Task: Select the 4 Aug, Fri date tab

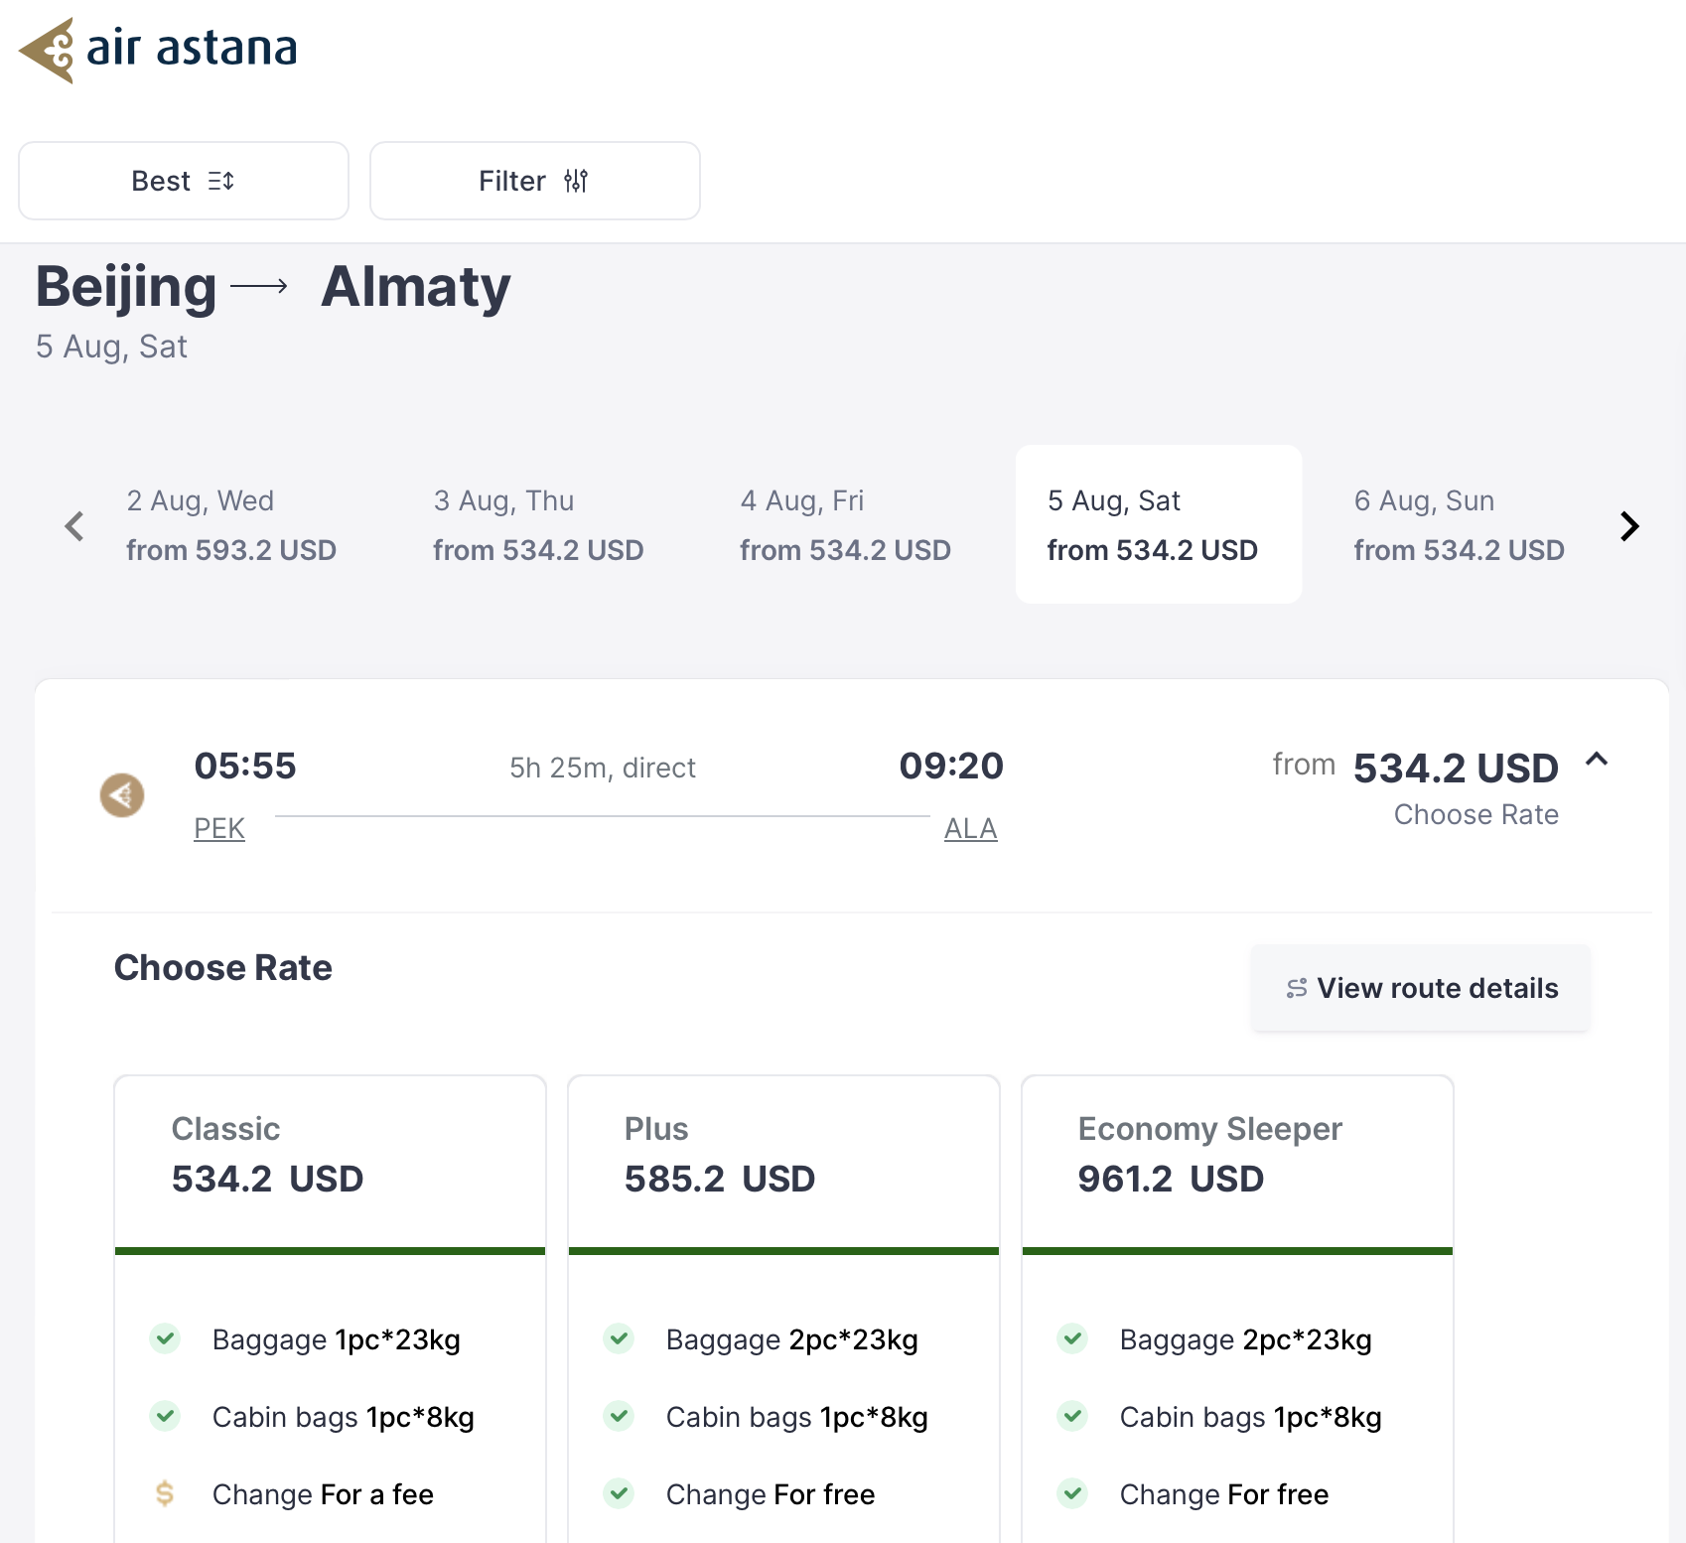Action: [845, 524]
